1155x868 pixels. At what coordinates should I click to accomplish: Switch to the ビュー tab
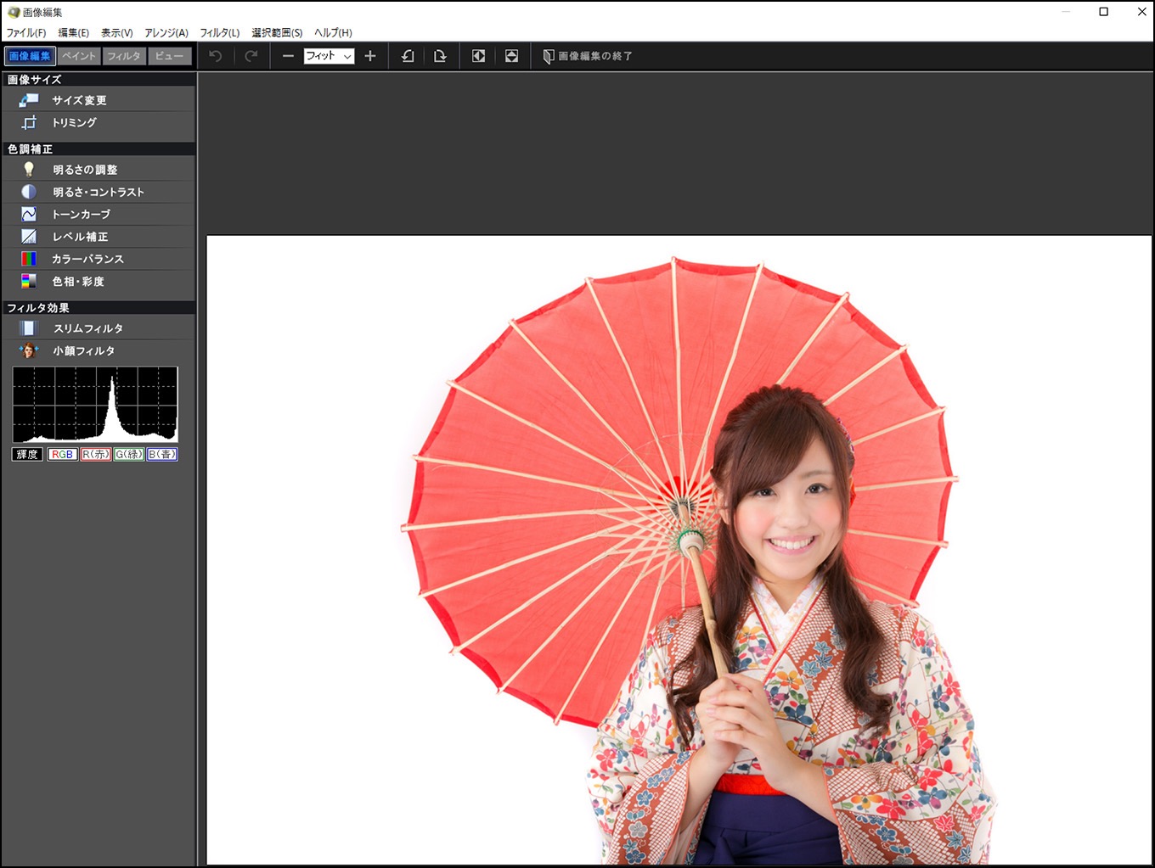click(x=170, y=56)
